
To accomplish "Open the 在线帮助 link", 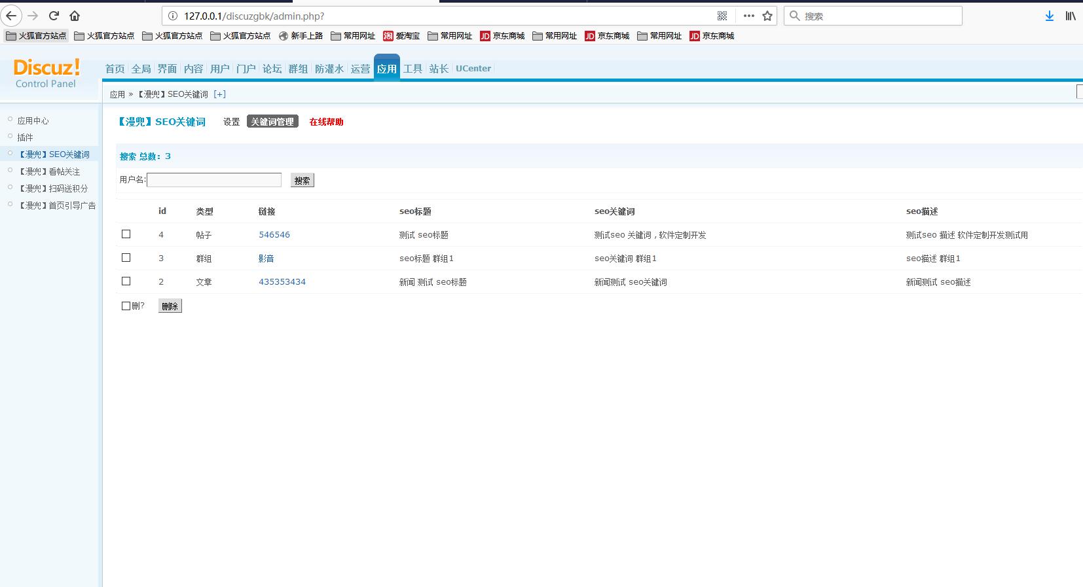I will point(326,122).
